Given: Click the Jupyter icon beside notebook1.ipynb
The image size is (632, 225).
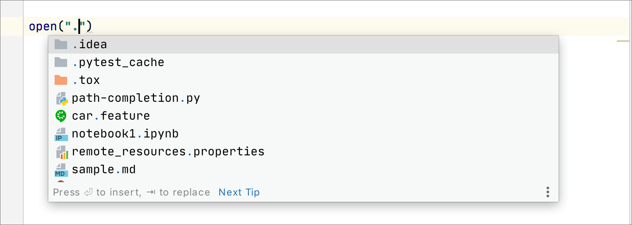Looking at the screenshot, I should tap(61, 134).
